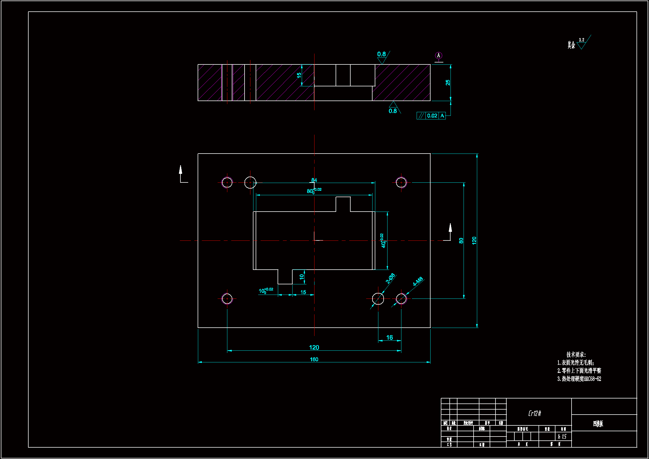Click the right section cutting arrow
Screen dimensions: 649x459
click(450, 228)
